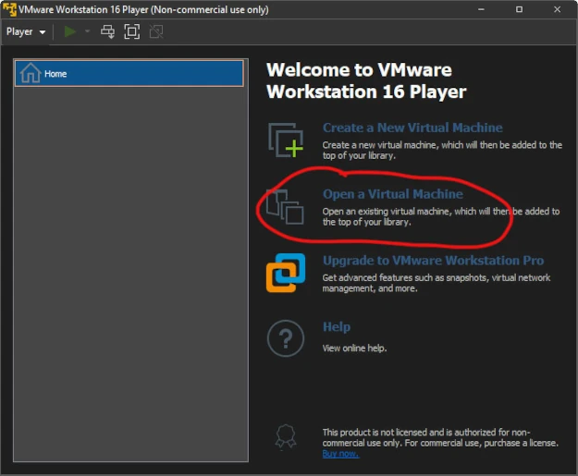Expand the power options arrow beside play
Viewport: 578px width, 476px height.
tap(88, 31)
